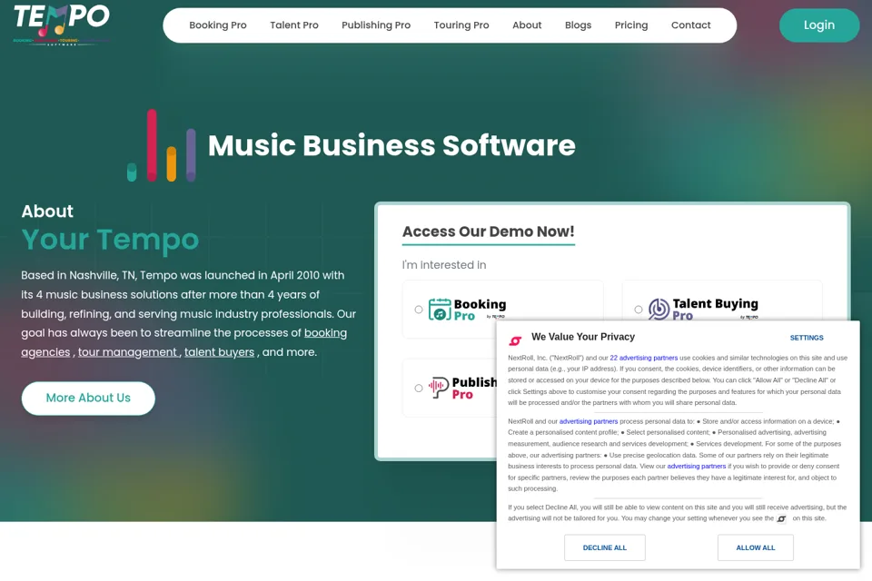This screenshot has height=581, width=872.
Task: Open the Pricing page
Action: 631,25
